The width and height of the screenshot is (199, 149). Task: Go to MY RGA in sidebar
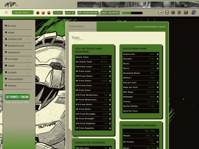click(17, 26)
